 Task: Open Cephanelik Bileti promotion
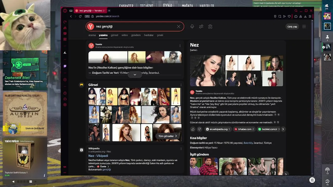(x=25, y=70)
